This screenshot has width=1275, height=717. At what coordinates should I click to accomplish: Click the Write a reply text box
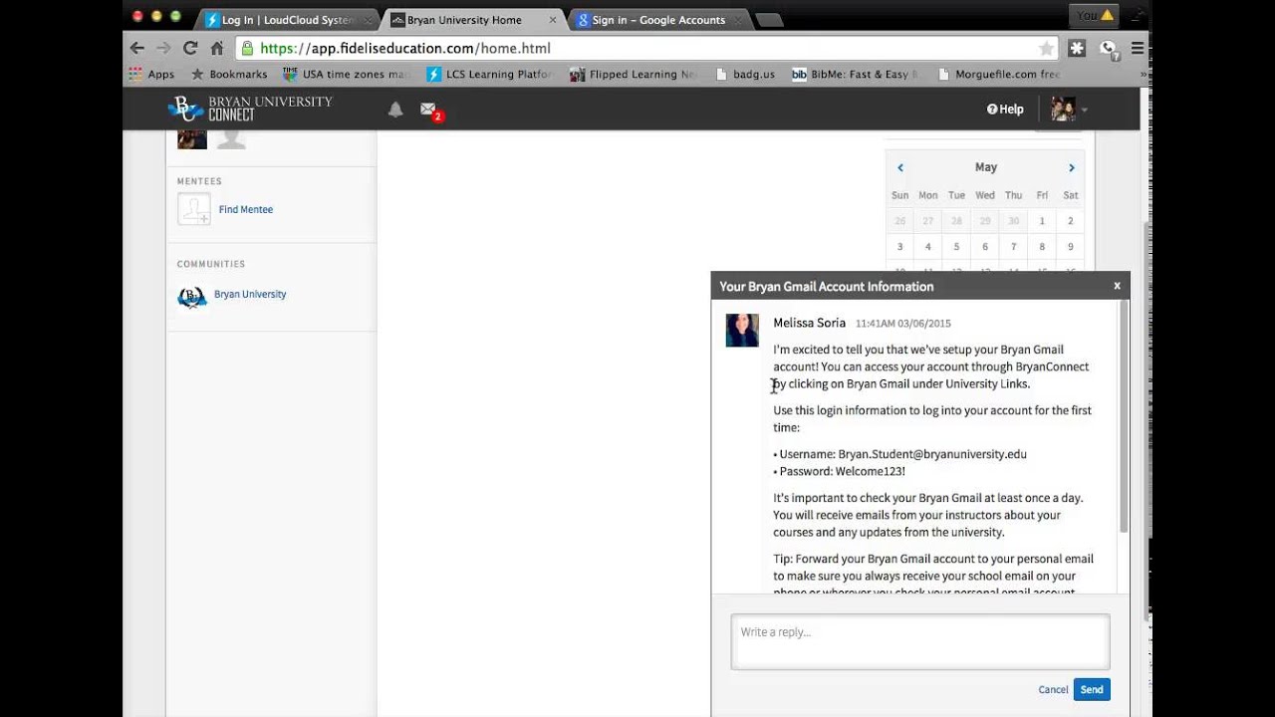click(920, 641)
